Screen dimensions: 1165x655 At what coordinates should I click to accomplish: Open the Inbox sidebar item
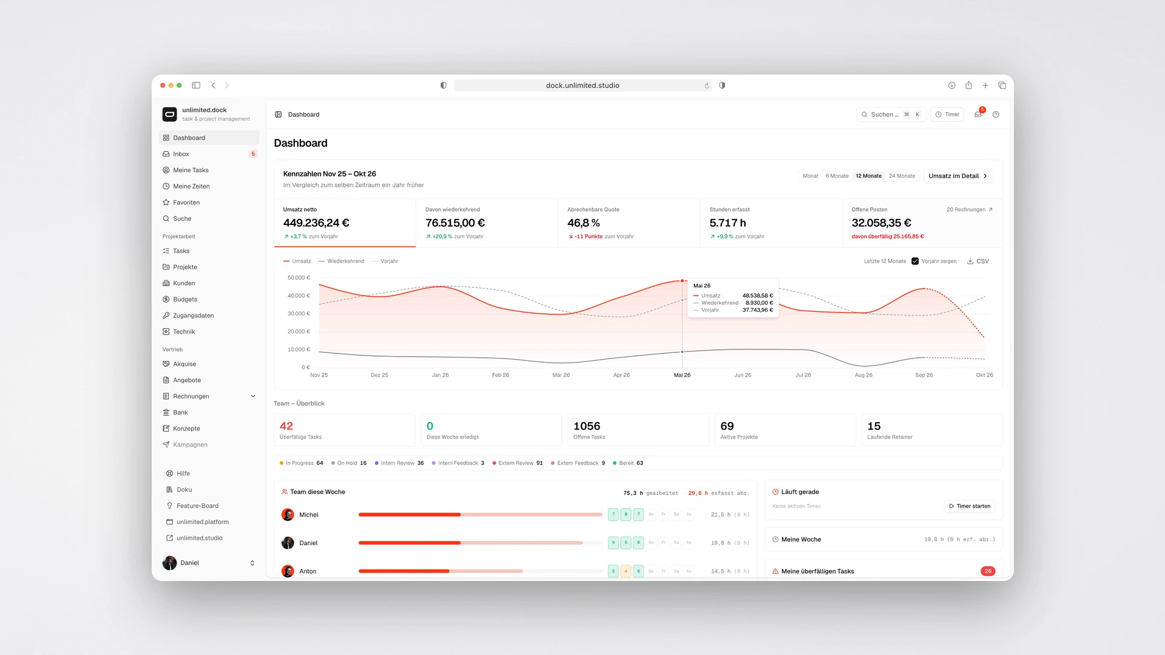click(209, 154)
